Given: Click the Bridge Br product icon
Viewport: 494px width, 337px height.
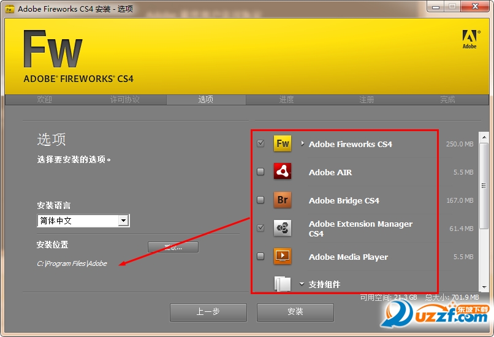Looking at the screenshot, I should [283, 200].
